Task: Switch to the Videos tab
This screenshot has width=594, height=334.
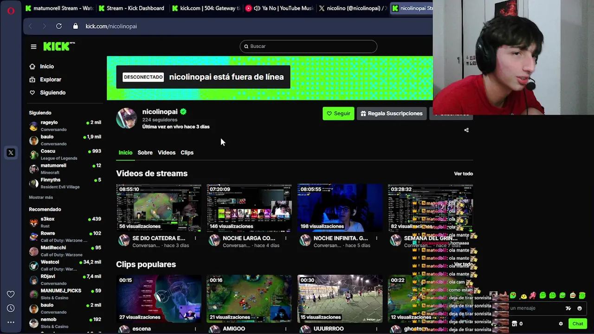Action: [167, 153]
